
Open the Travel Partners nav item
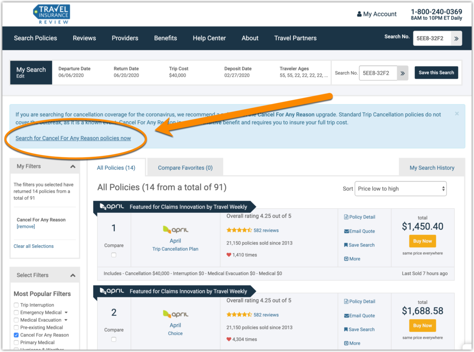[295, 38]
